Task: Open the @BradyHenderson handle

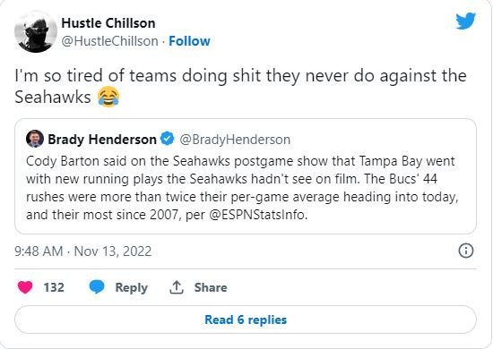Action: tap(235, 140)
